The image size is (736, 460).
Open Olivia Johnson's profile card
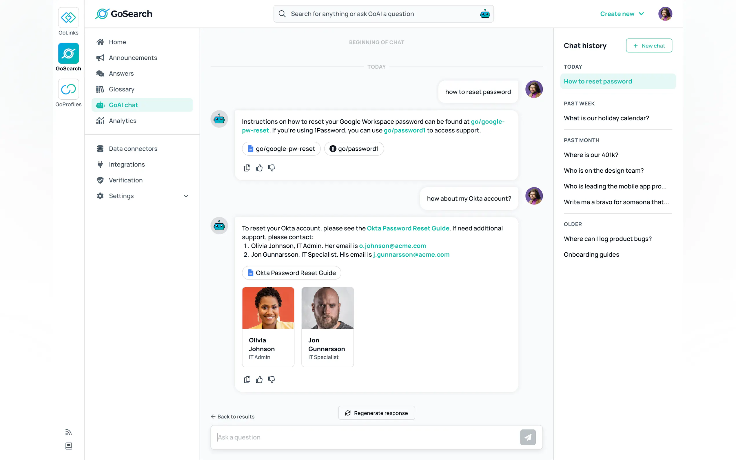(268, 327)
